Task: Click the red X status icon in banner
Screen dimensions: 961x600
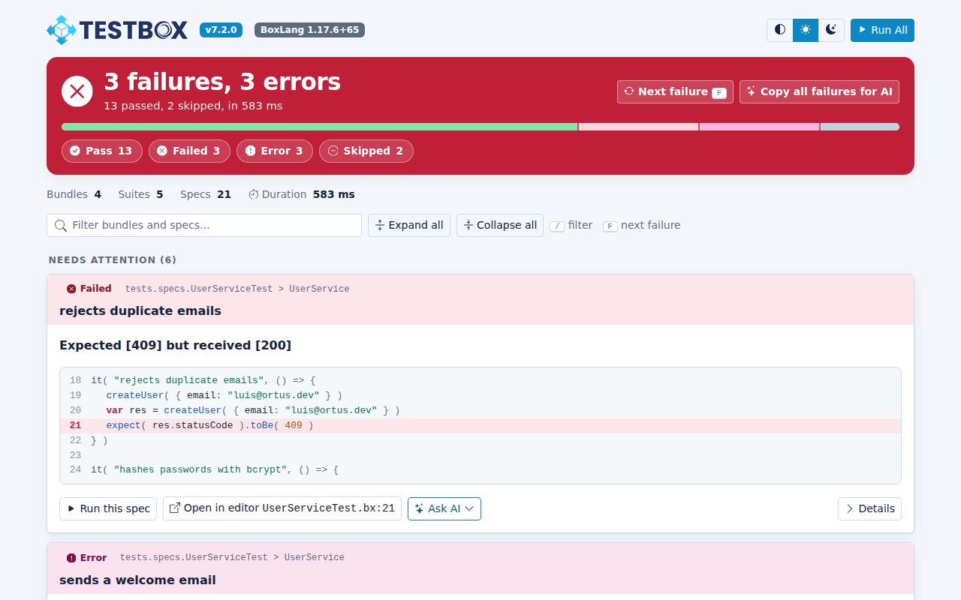Action: 77,91
